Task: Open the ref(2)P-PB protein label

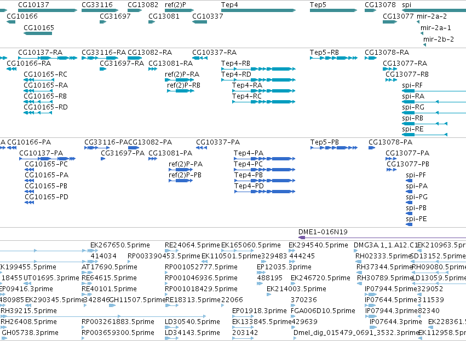Action: 185,175
